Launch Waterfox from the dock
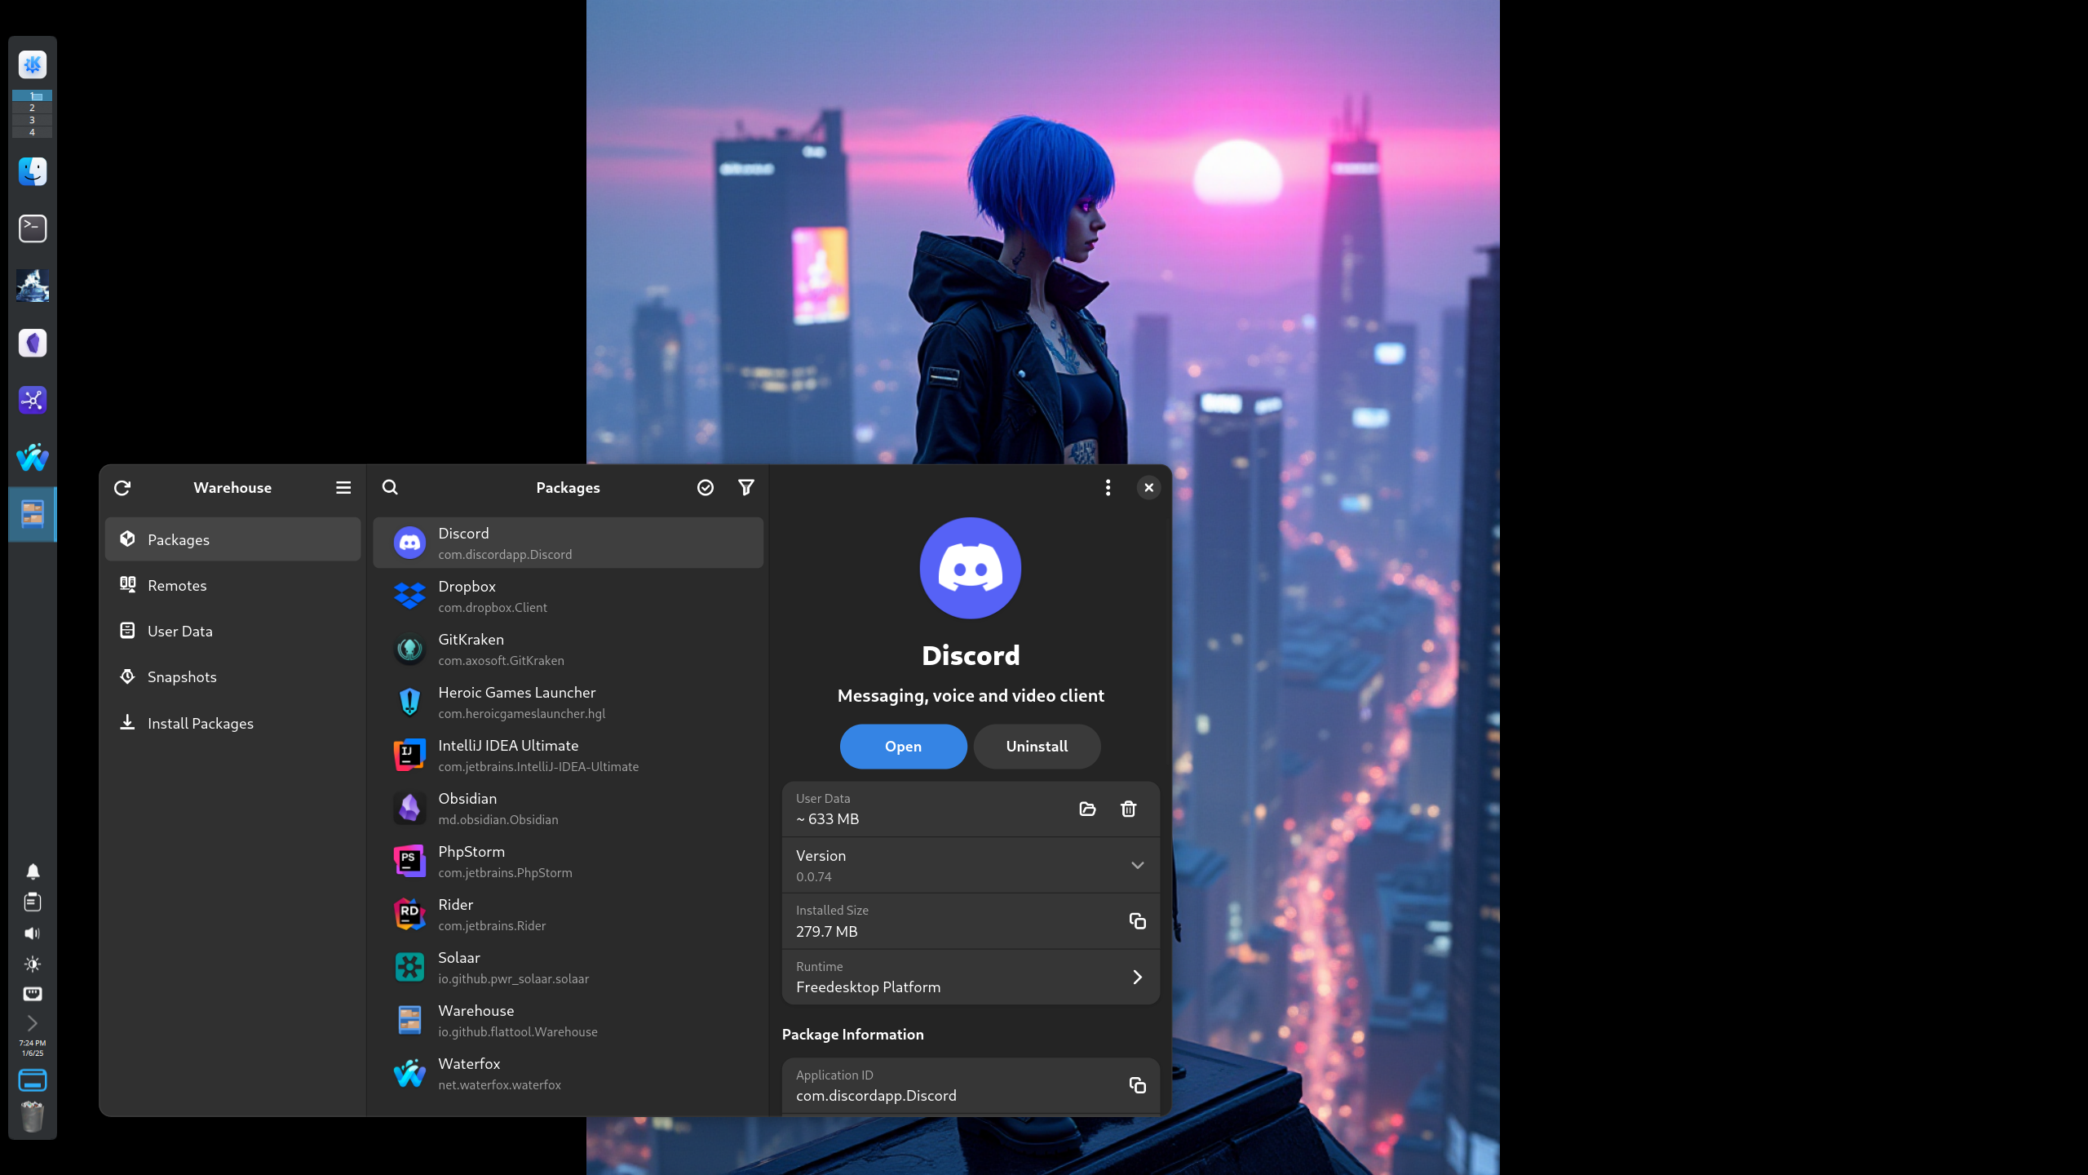This screenshot has height=1175, width=2088. (x=33, y=457)
